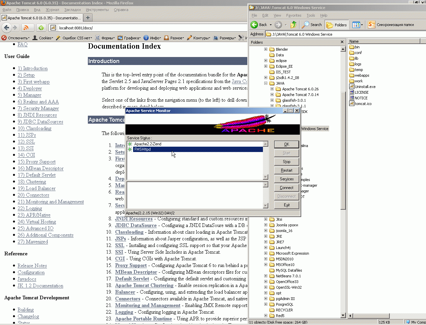The width and height of the screenshot is (426, 325).
Task: Select the work folder icon
Action: [352, 81]
